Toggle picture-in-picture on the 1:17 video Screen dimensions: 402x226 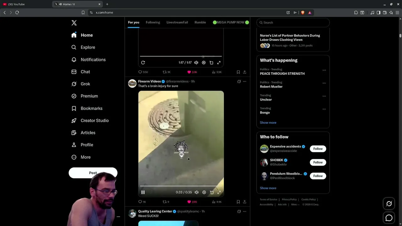tap(211, 62)
